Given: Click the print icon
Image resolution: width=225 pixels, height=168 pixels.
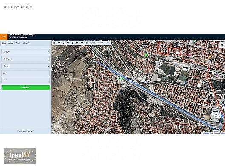Looking at the screenshot, I should tap(87, 43).
